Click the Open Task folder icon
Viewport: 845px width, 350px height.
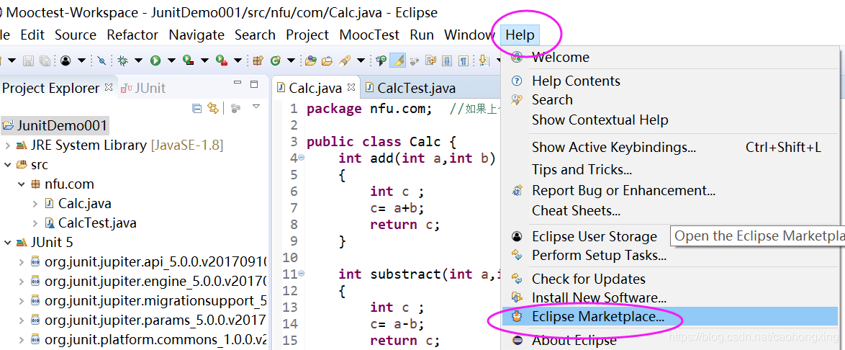[x=327, y=60]
